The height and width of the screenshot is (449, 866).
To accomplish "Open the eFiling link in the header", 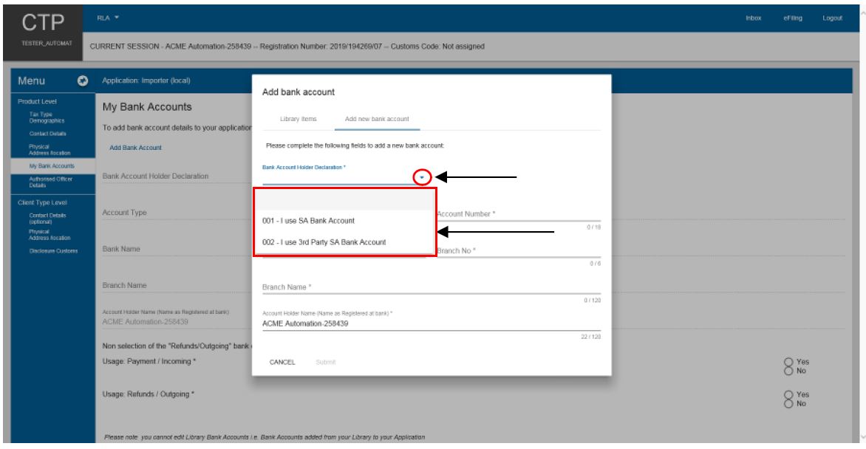I will (x=793, y=18).
